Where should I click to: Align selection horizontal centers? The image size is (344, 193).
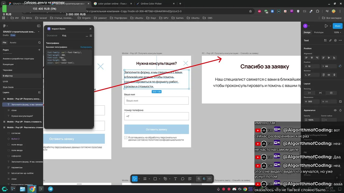pos(312,58)
